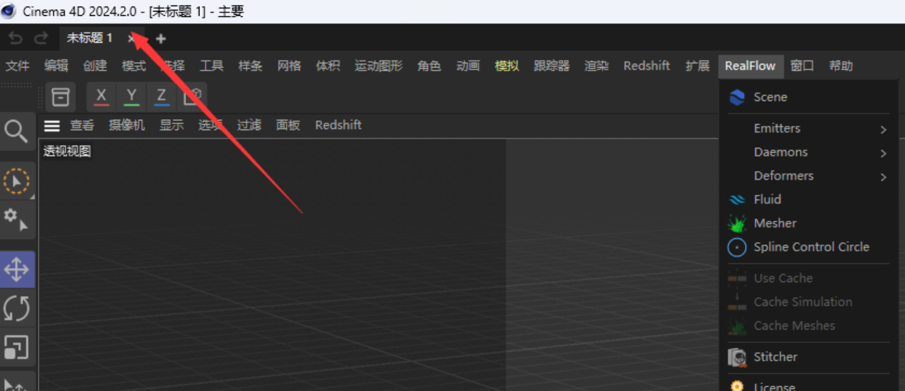Image resolution: width=905 pixels, height=391 pixels.
Task: Activate the Scale tool
Action: (16, 347)
